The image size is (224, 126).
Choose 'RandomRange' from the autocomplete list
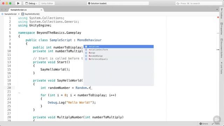coord(119,56)
